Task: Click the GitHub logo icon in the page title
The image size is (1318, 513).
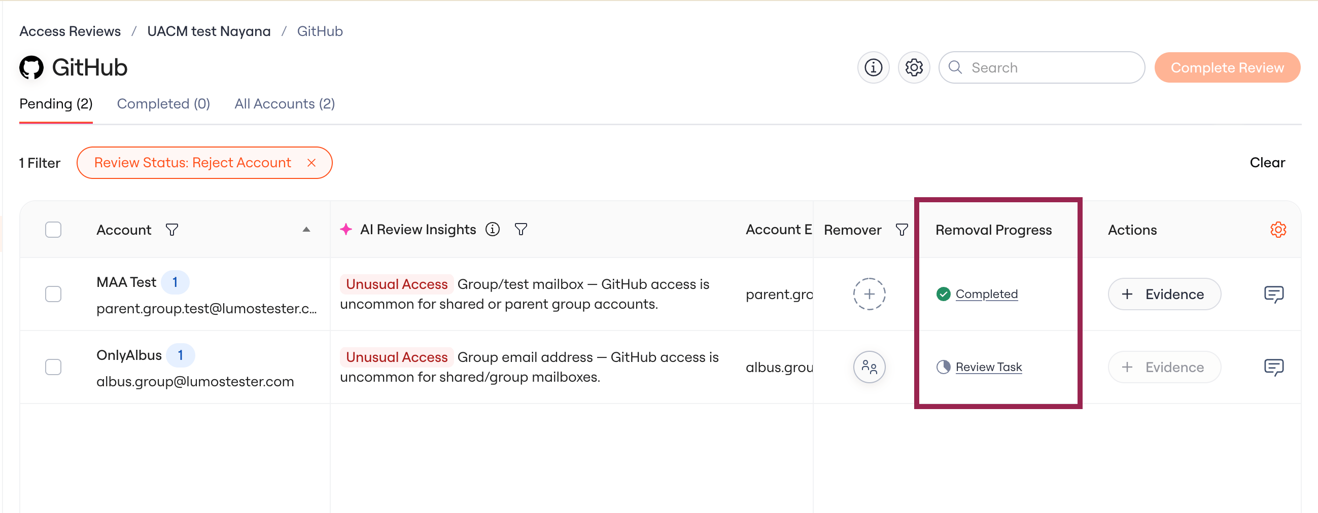Action: pyautogui.click(x=32, y=67)
